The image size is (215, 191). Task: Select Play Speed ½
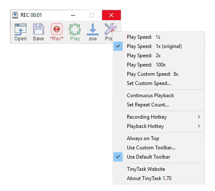click(159, 37)
